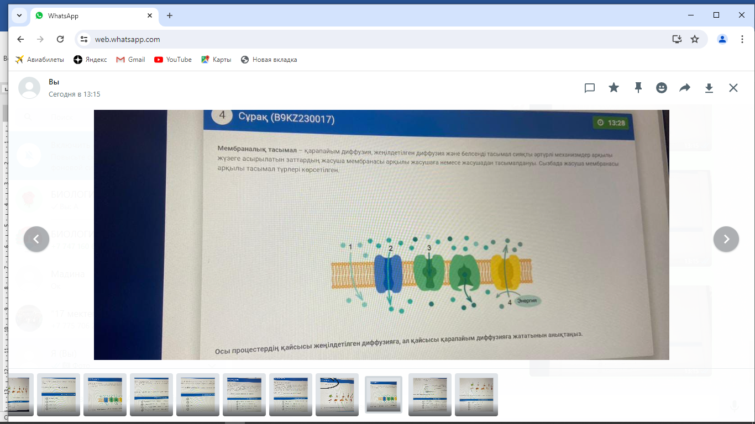Maximize the Chrome window

(716, 15)
